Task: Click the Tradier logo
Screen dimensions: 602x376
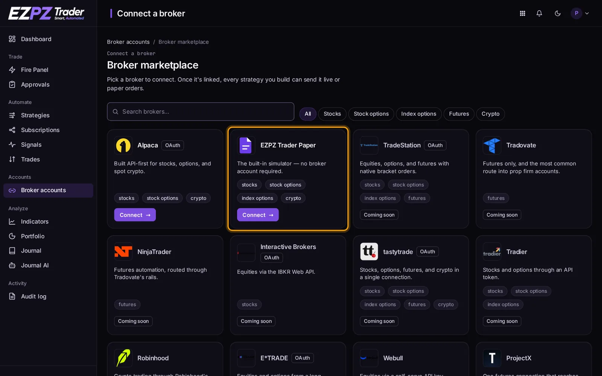Action: [x=492, y=252]
